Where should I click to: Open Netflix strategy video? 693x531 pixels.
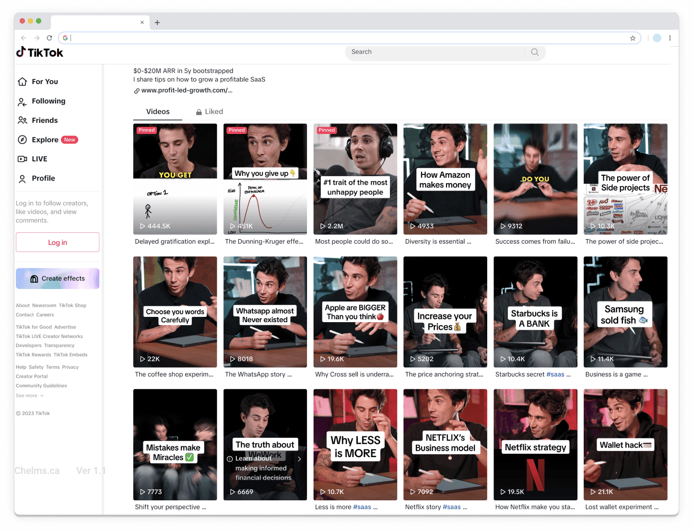536,445
